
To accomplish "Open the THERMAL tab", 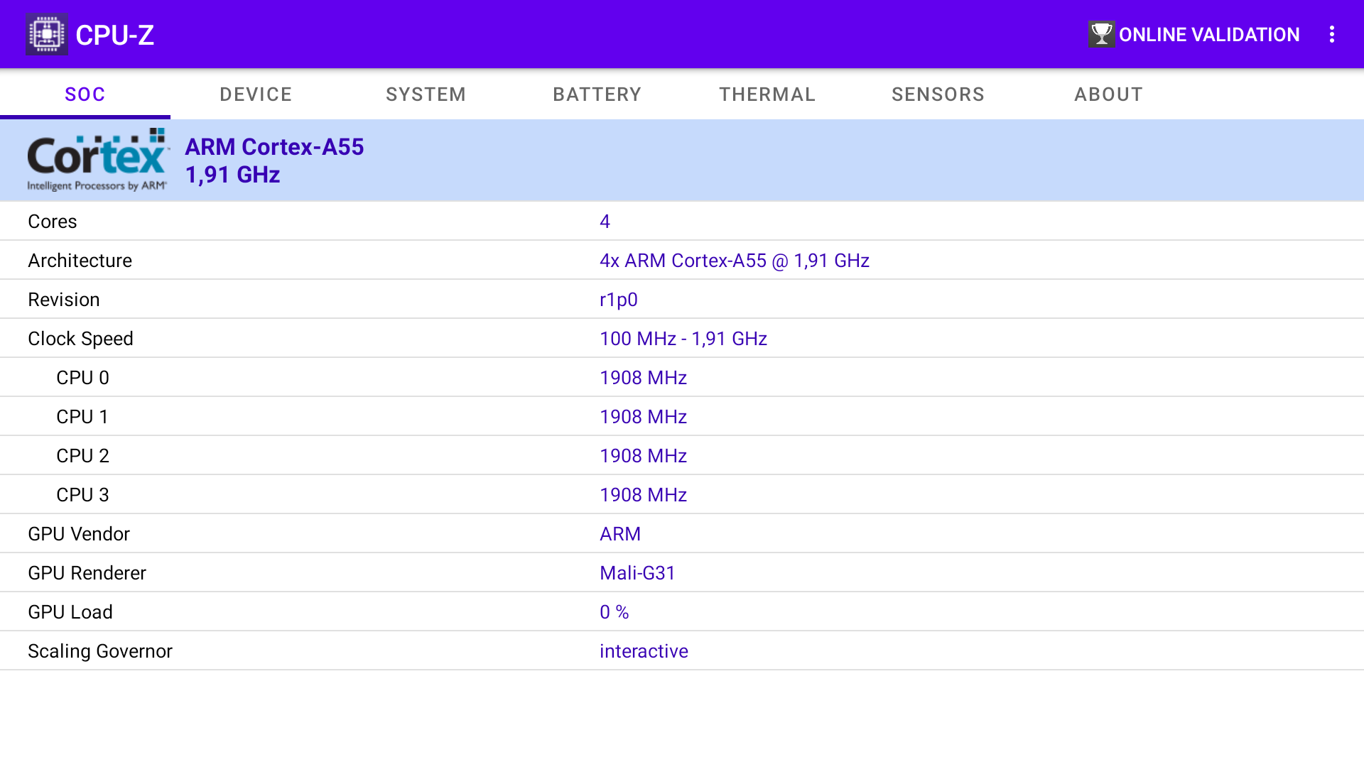I will click(x=767, y=94).
